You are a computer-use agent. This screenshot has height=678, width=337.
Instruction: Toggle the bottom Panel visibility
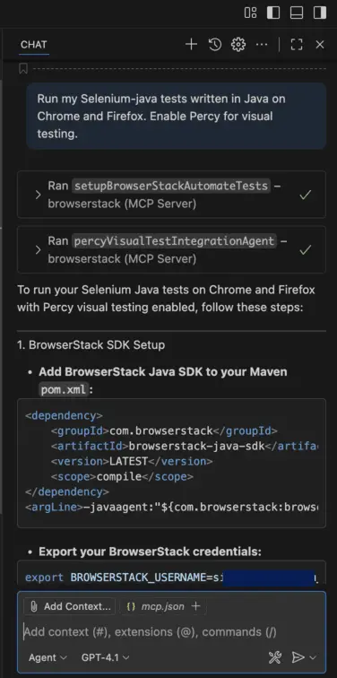[297, 13]
